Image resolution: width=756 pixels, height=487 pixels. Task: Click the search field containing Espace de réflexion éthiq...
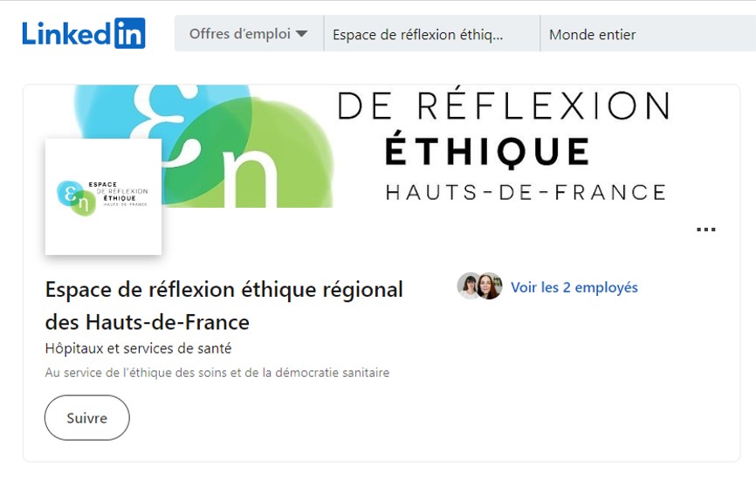432,33
